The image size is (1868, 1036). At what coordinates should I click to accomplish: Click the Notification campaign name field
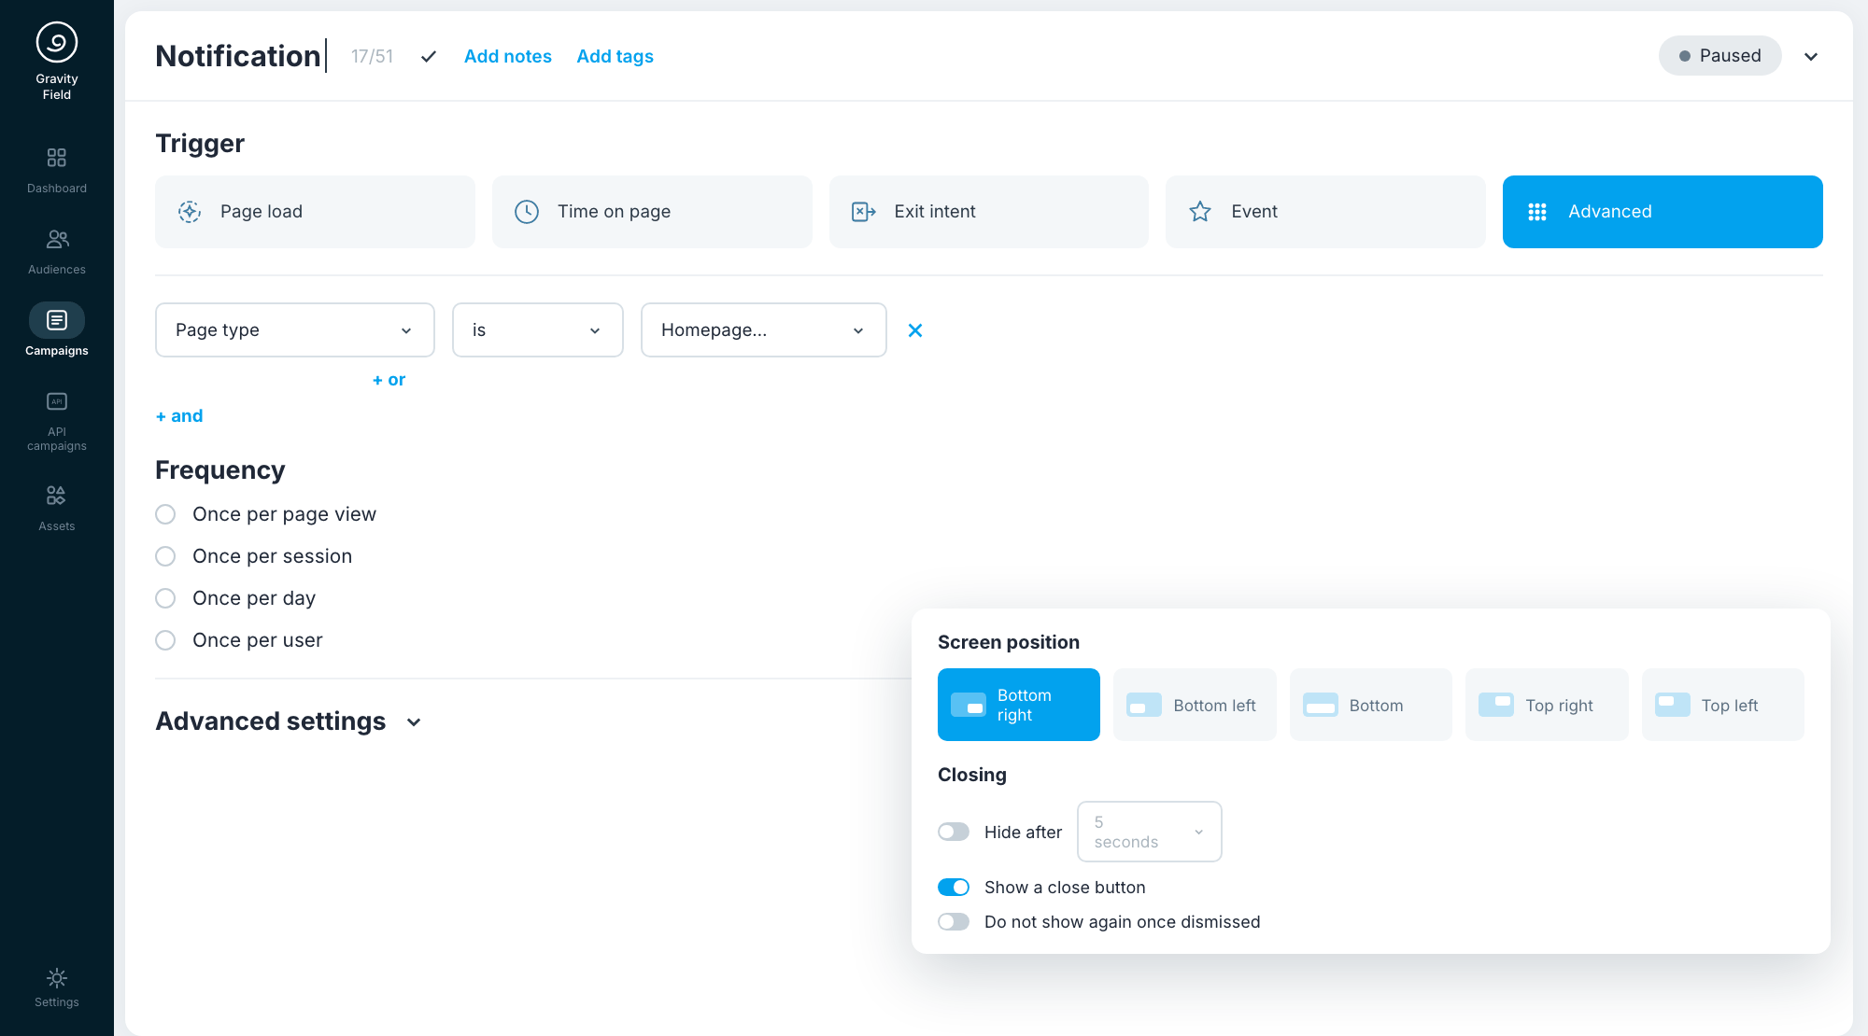click(241, 56)
